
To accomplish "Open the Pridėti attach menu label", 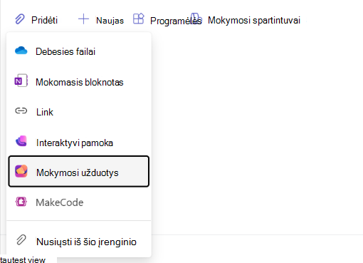I will click(x=44, y=20).
